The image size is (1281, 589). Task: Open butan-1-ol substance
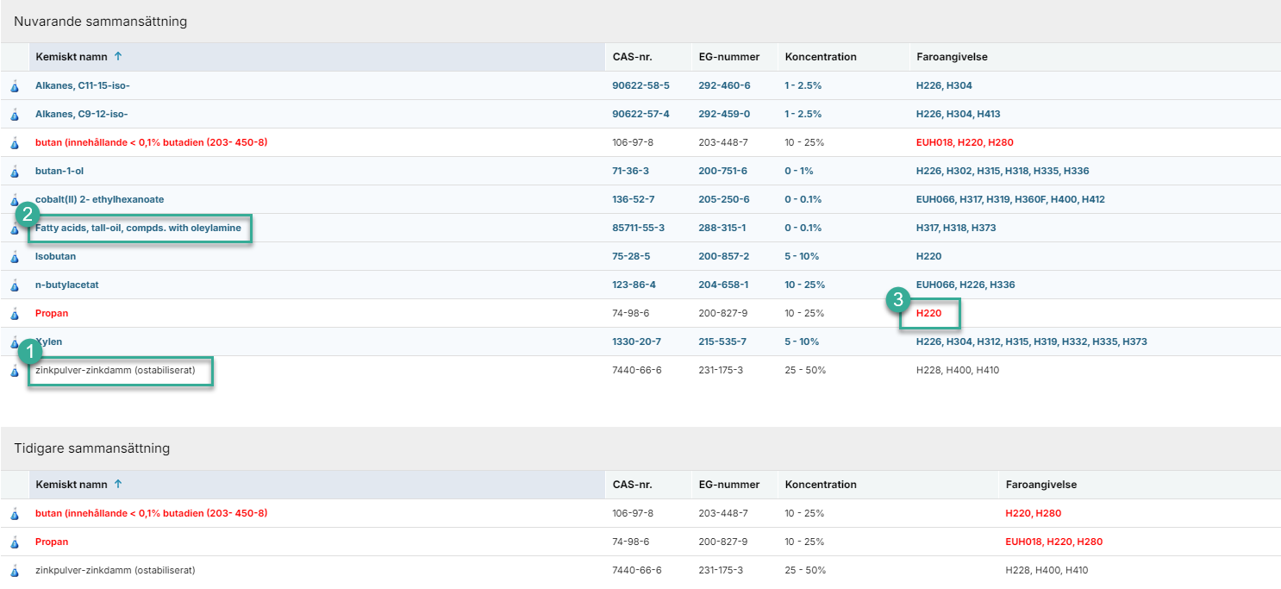pyautogui.click(x=59, y=172)
